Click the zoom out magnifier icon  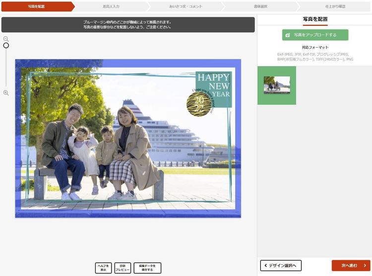[x=6, y=39]
